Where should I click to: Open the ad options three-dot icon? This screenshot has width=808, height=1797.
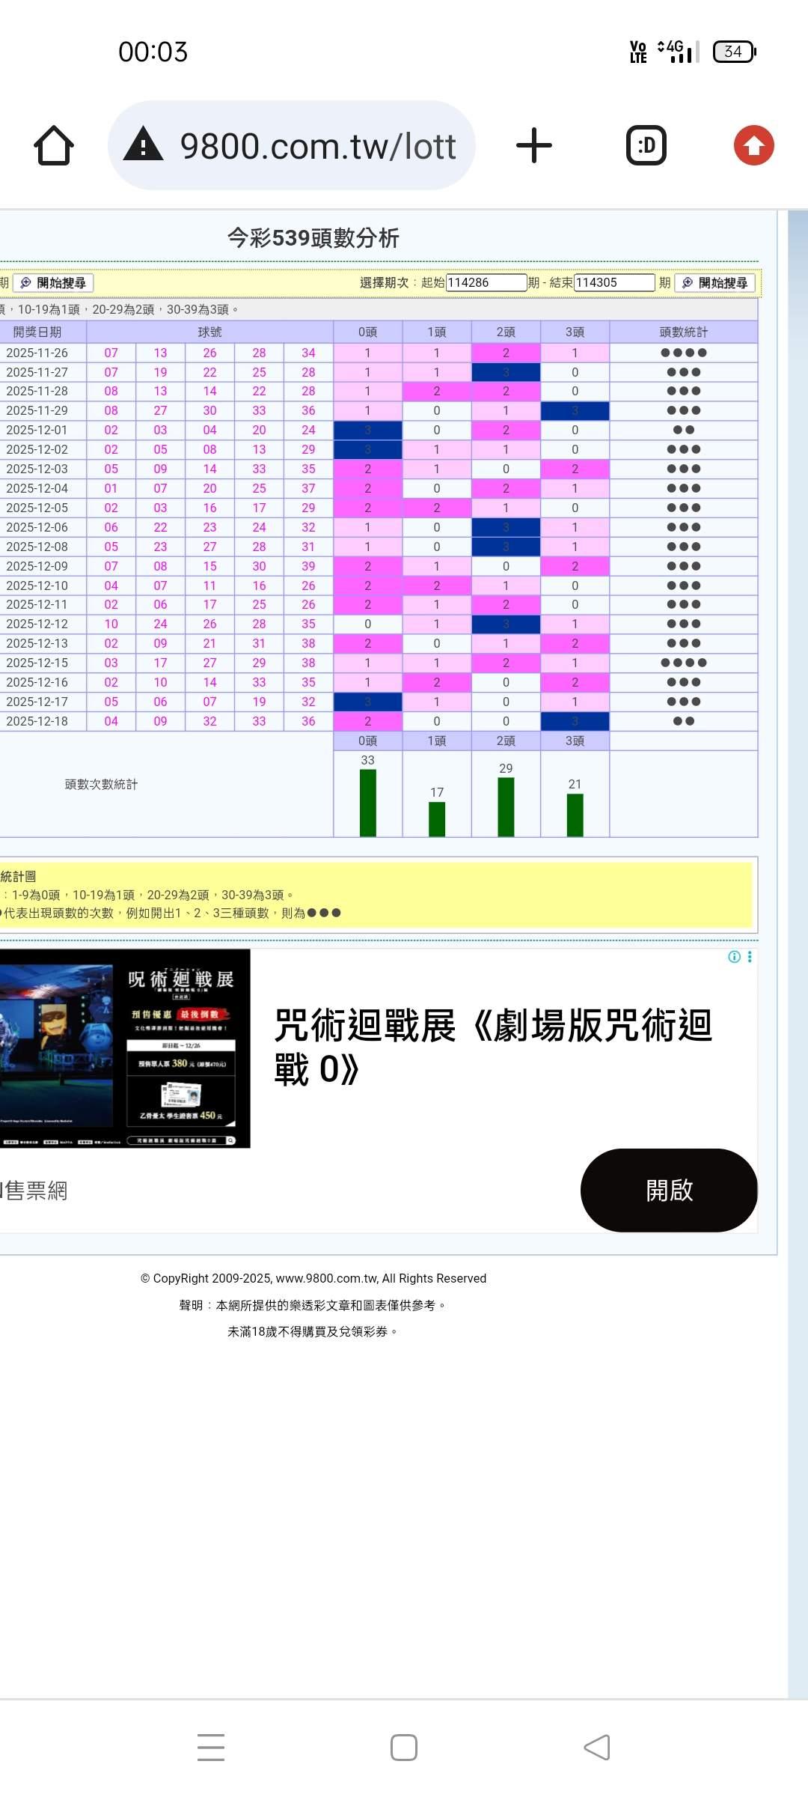pos(750,957)
